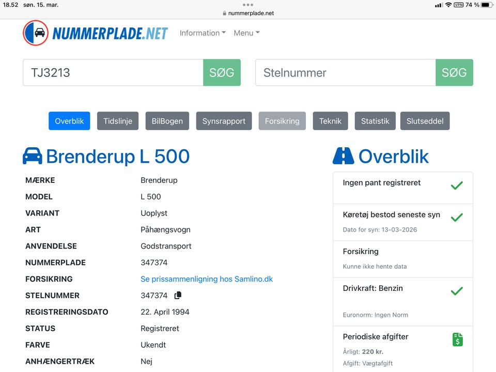Click the Euronorm: Ingen Norm text
The height and width of the screenshot is (372, 496).
click(376, 315)
